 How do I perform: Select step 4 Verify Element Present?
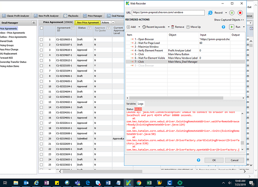185,50
